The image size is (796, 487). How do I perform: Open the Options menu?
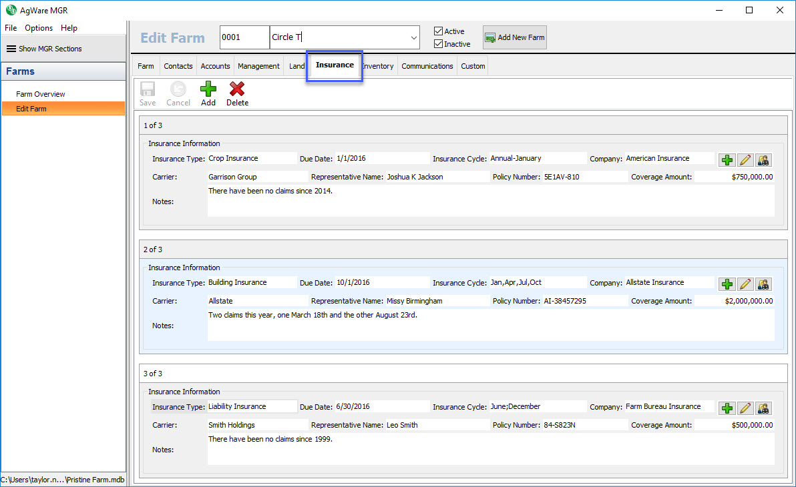pos(39,28)
